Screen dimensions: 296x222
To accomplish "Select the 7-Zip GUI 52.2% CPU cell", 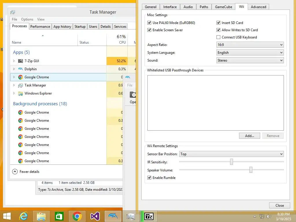I will 117,61.
